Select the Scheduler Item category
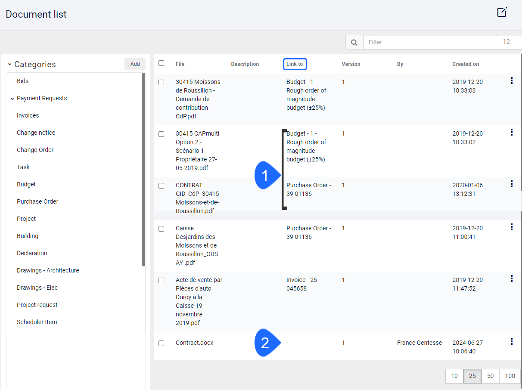Screen dimensions: 522x390 37,322
